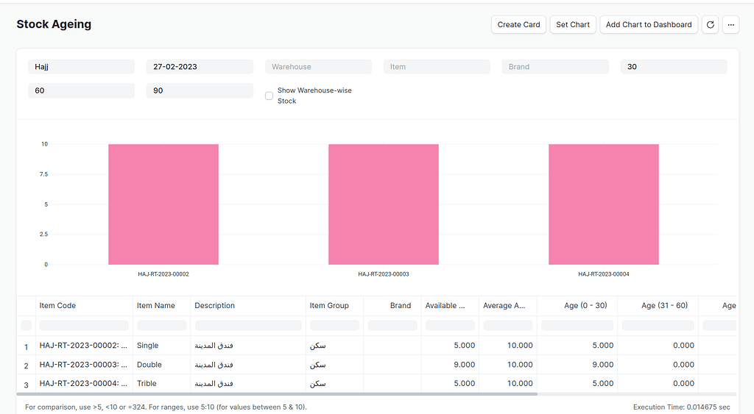This screenshot has height=414, width=754.
Task: Click the Brand column header
Action: tap(392, 305)
